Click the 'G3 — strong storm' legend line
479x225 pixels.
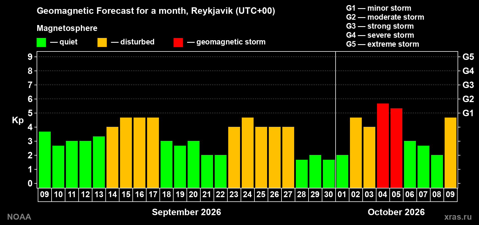380,26
